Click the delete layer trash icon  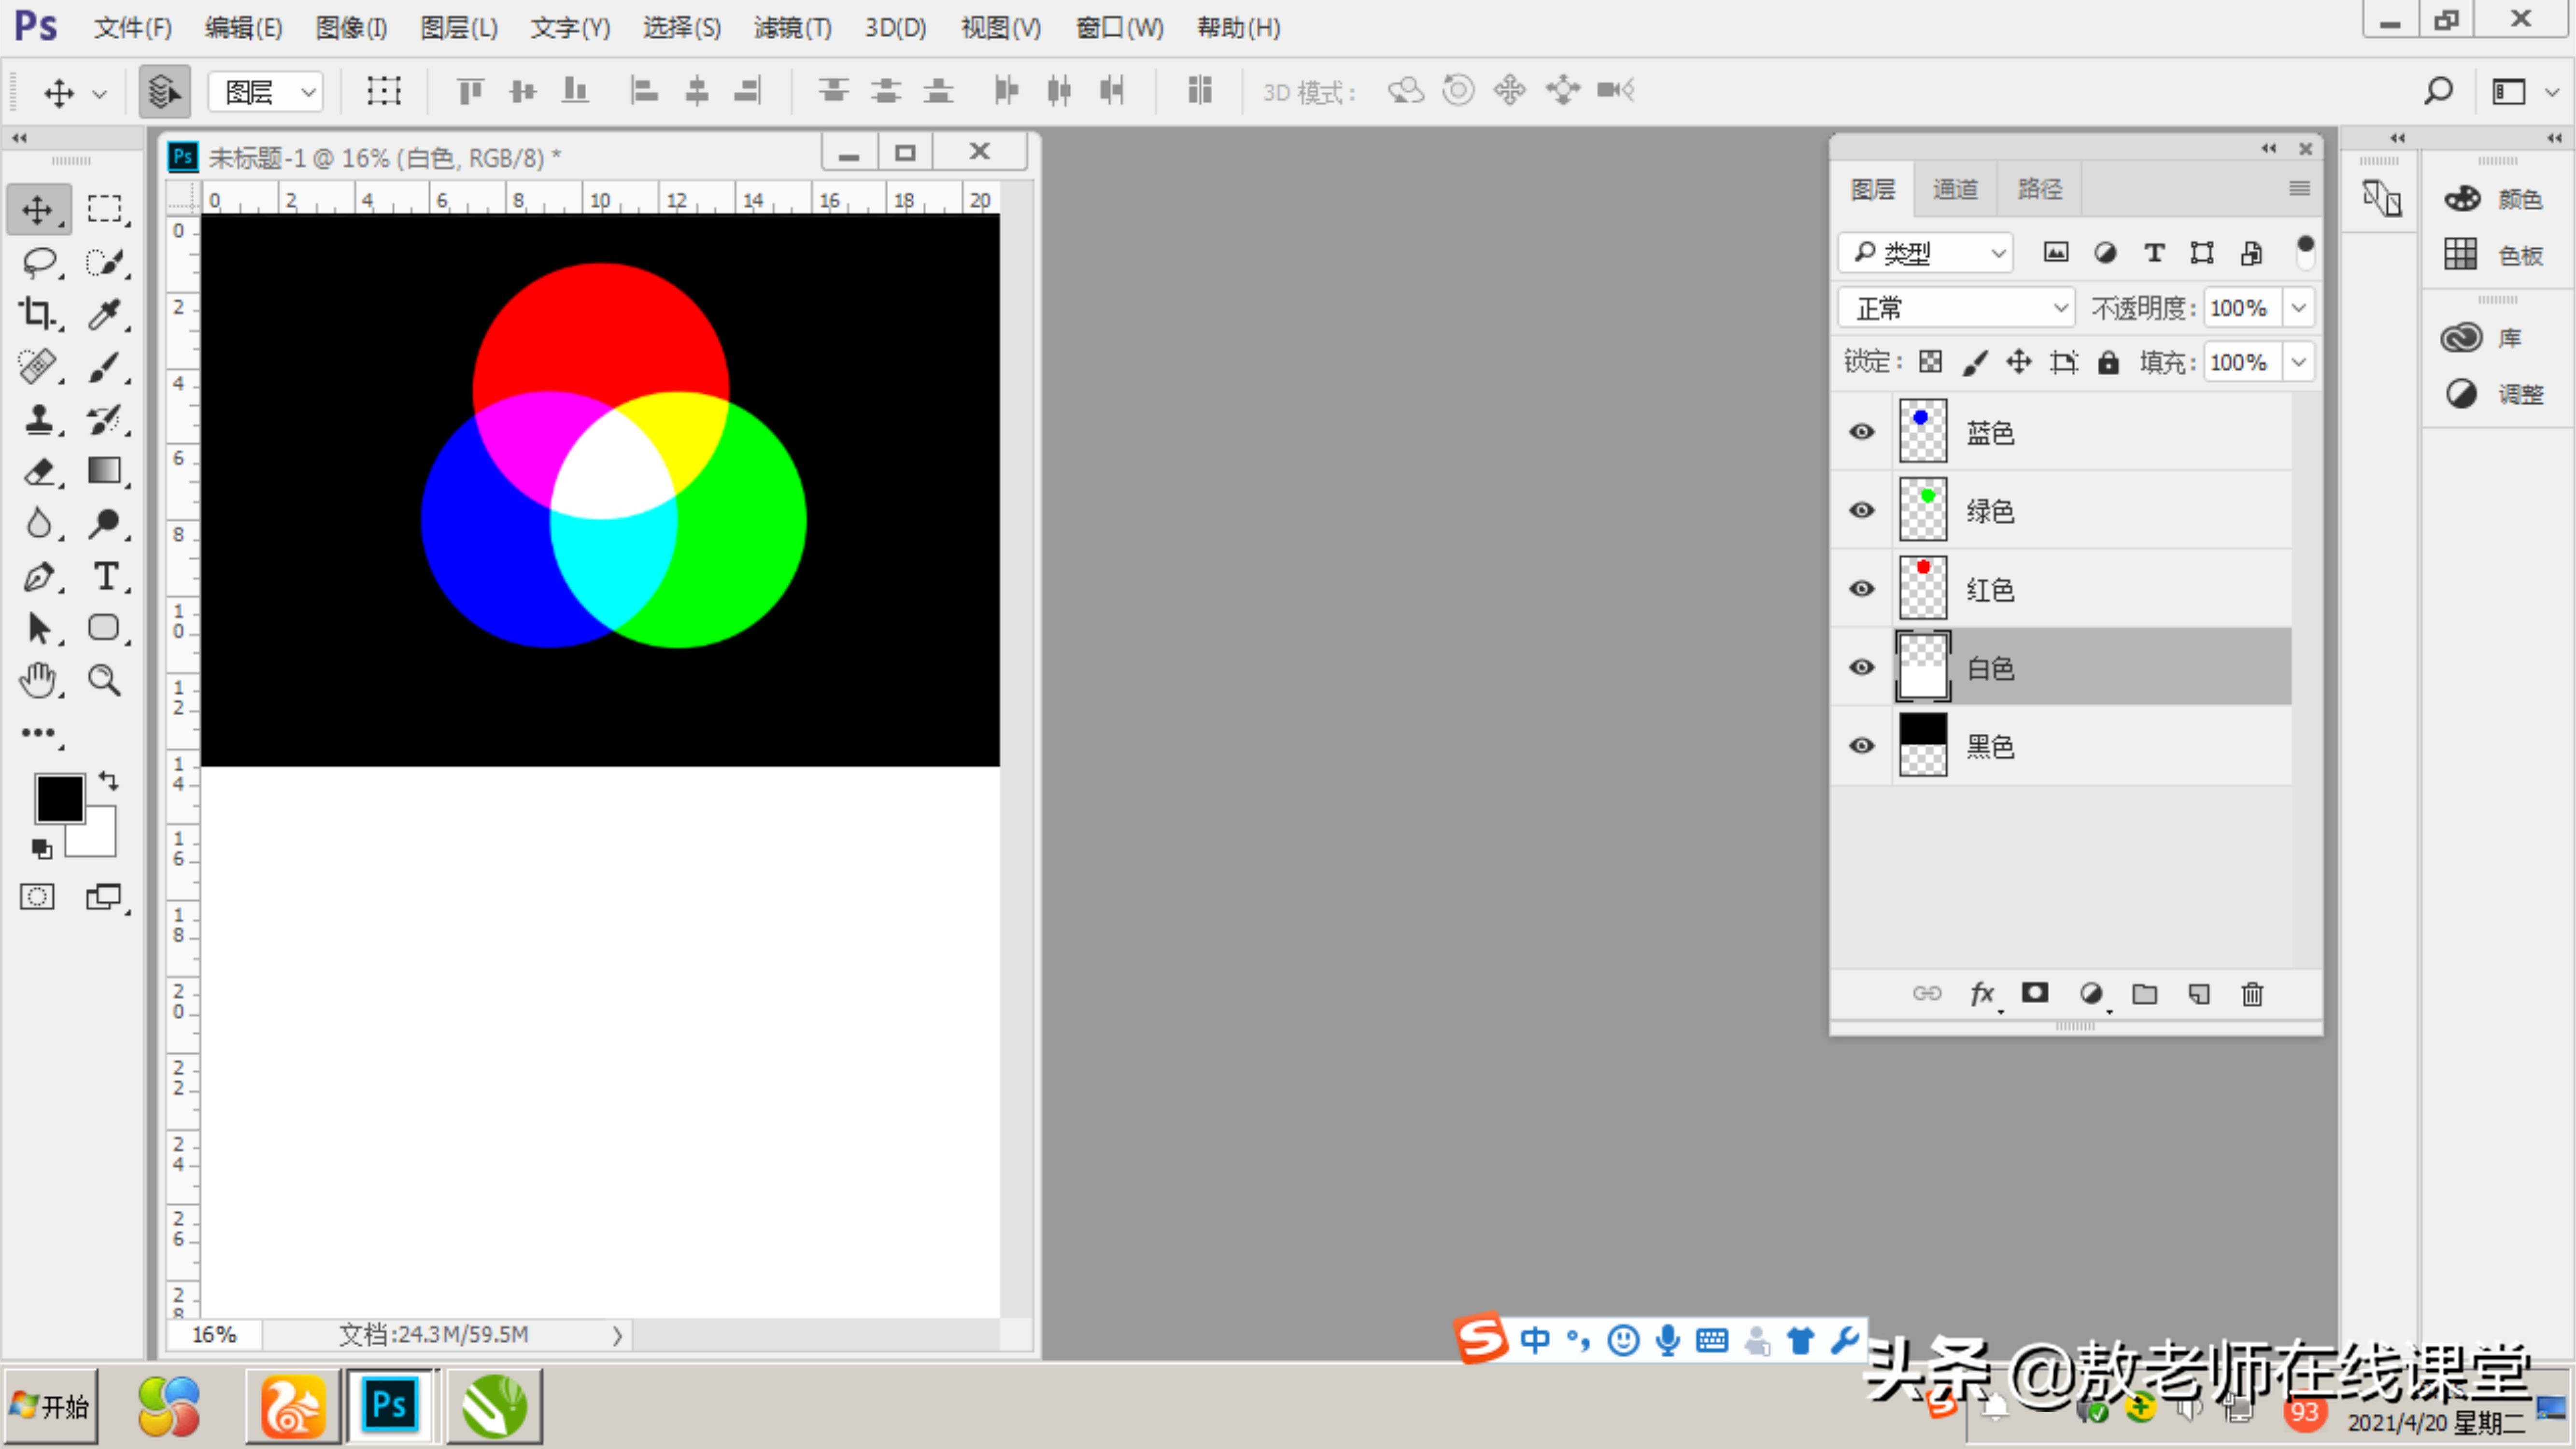pyautogui.click(x=2252, y=993)
